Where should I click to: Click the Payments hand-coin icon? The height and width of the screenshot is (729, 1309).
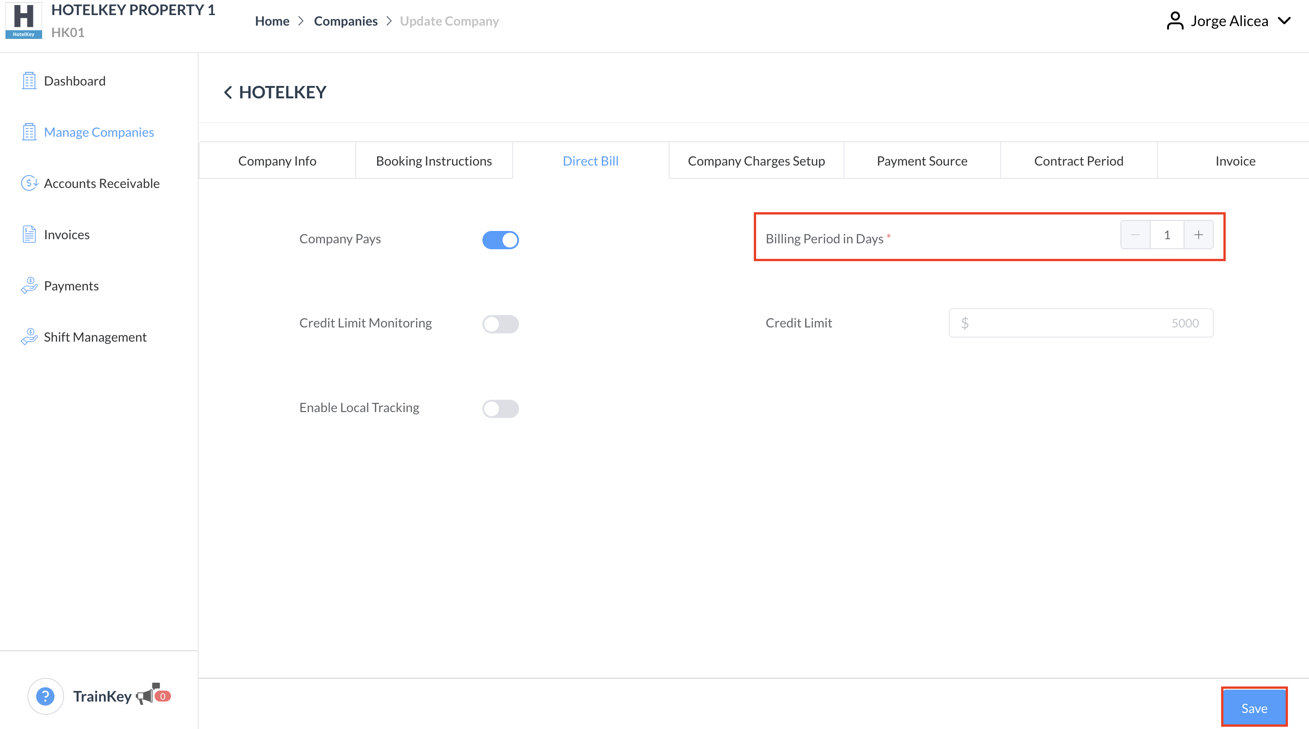(x=29, y=286)
